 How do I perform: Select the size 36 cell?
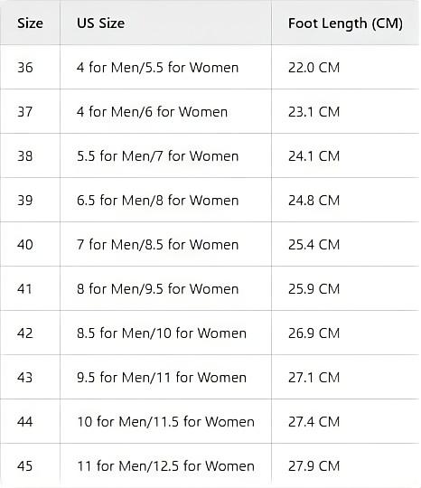pos(30,67)
